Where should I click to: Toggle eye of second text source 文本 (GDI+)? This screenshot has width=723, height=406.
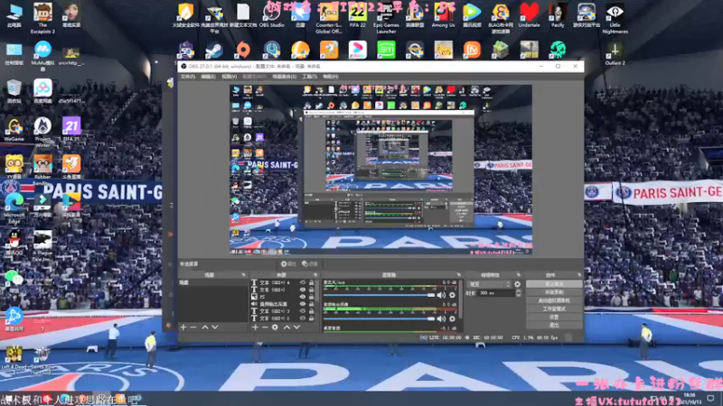tap(303, 290)
